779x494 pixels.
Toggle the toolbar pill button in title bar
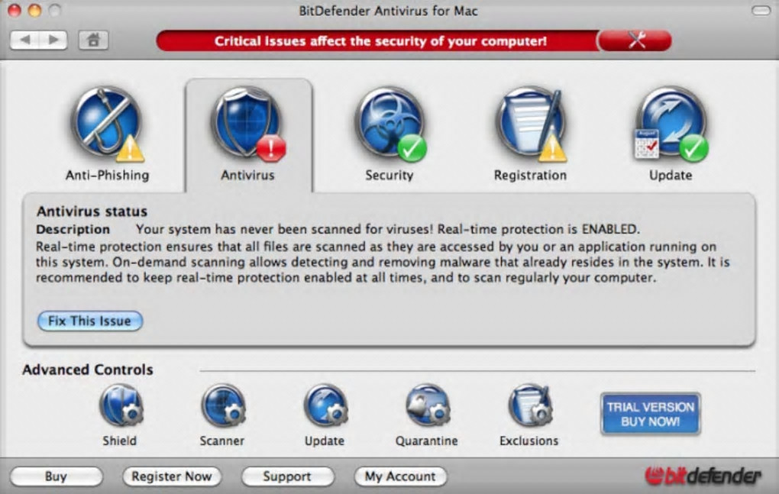761,11
